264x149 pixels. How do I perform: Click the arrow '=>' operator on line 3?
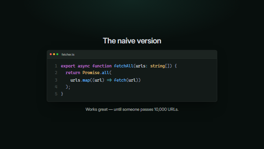click(x=109, y=80)
